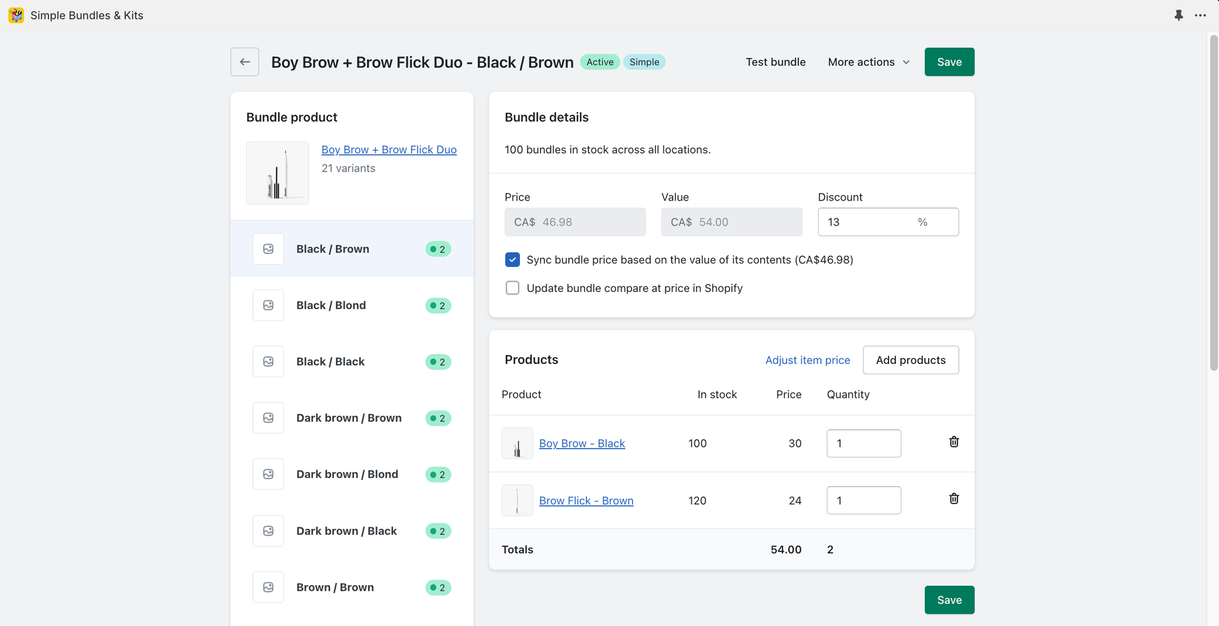Viewport: 1219px width, 626px height.
Task: Click the Discount percentage field
Action: tap(888, 222)
